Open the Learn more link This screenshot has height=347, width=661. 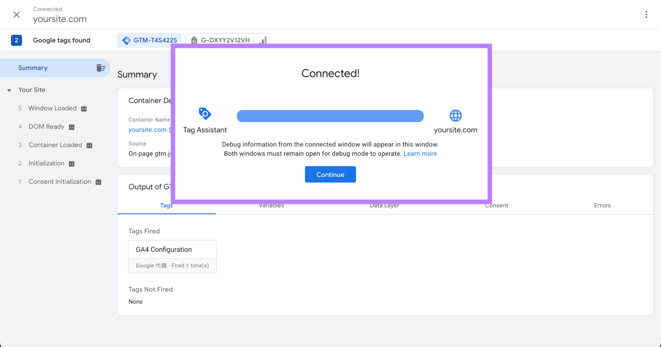(x=420, y=154)
